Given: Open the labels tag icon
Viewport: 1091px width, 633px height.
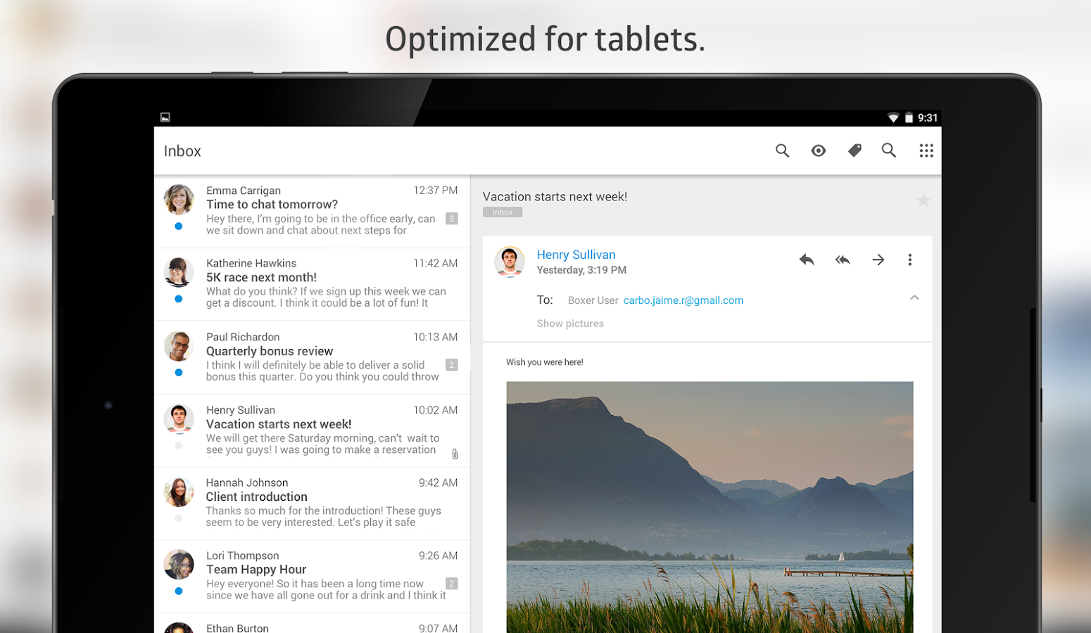Looking at the screenshot, I should pyautogui.click(x=854, y=151).
